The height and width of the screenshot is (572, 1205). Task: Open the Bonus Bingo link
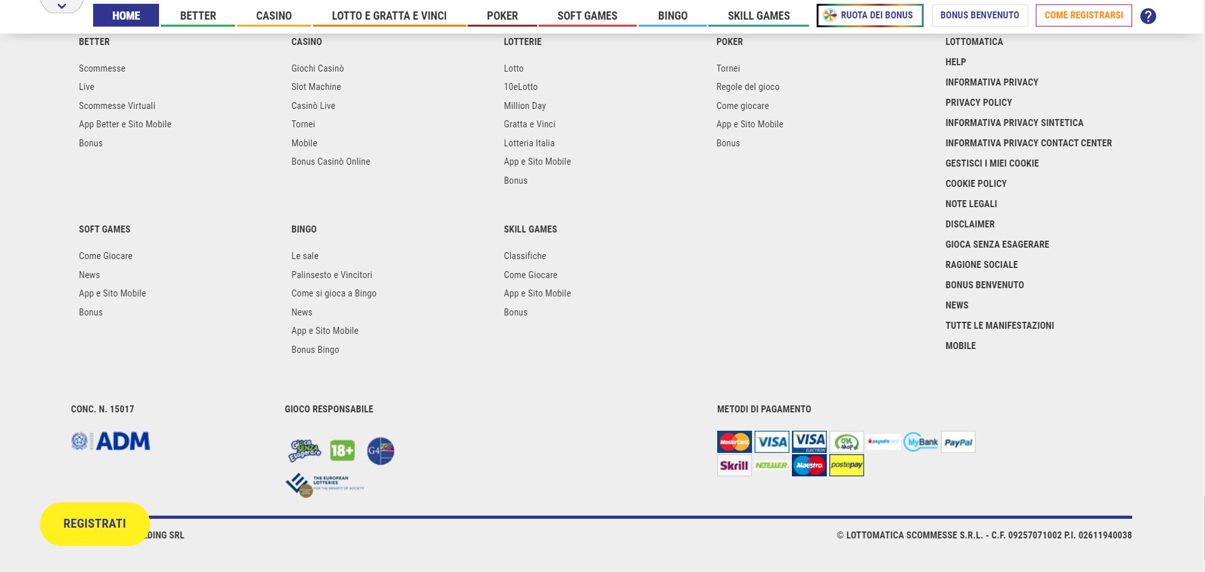pyautogui.click(x=315, y=350)
